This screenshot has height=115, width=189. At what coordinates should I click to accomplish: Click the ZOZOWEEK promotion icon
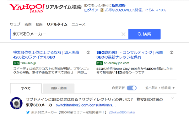(x=102, y=10)
